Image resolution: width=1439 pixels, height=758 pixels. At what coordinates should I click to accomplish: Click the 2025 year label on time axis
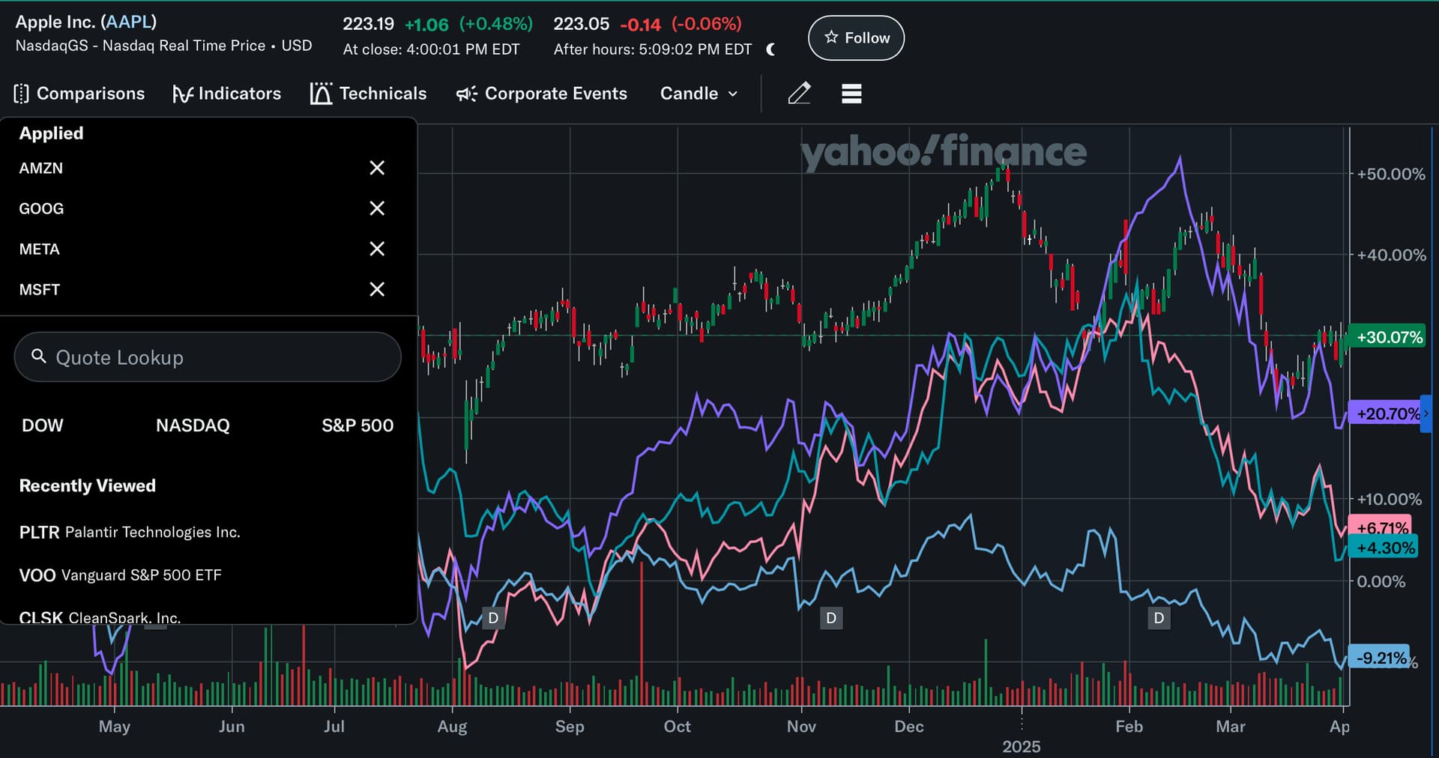(1022, 746)
